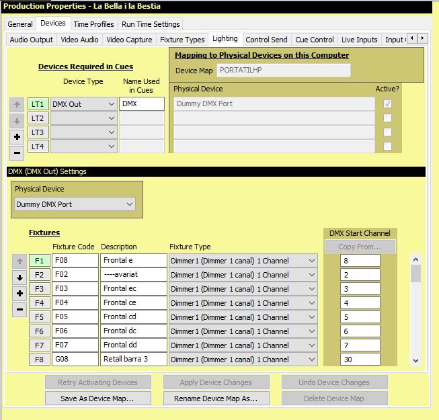Click the Rename Device Map As button
Screen dimensions: 439x420
216,398
